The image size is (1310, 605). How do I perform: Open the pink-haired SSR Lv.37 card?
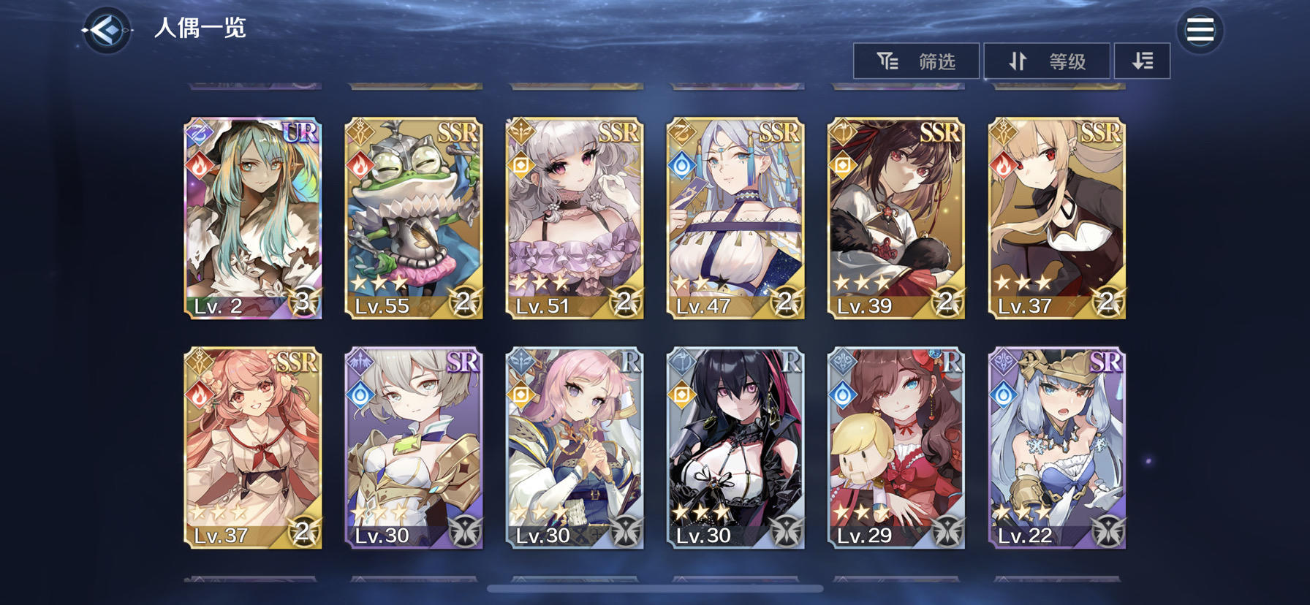(253, 447)
